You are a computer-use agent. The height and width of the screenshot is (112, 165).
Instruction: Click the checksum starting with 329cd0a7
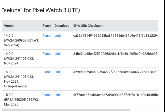tap(116, 72)
